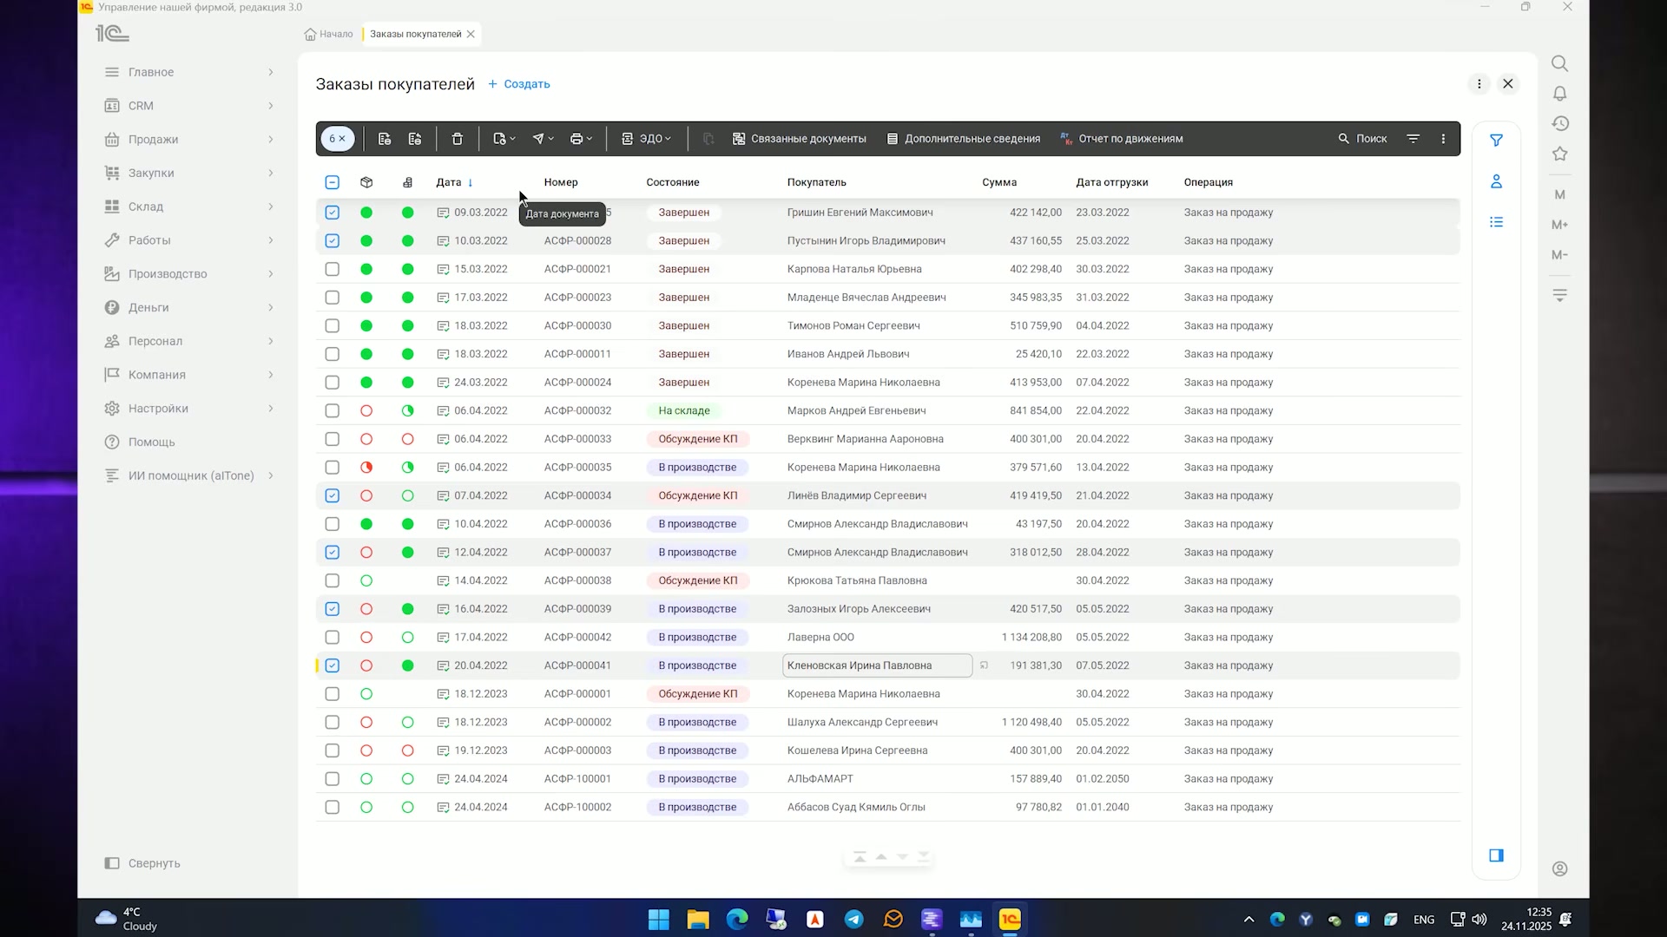Image resolution: width=1667 pixels, height=937 pixels.
Task: Switch to the Начало tab
Action: (328, 34)
